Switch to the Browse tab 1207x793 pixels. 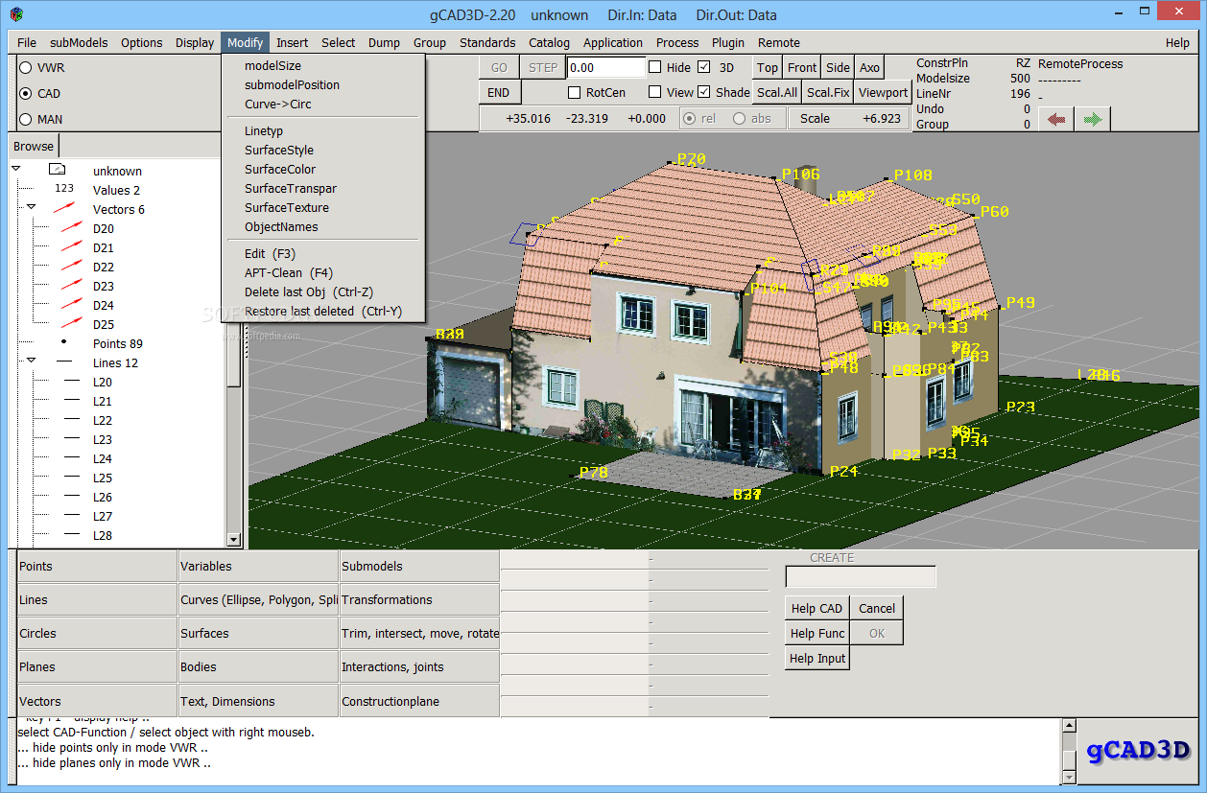[34, 147]
